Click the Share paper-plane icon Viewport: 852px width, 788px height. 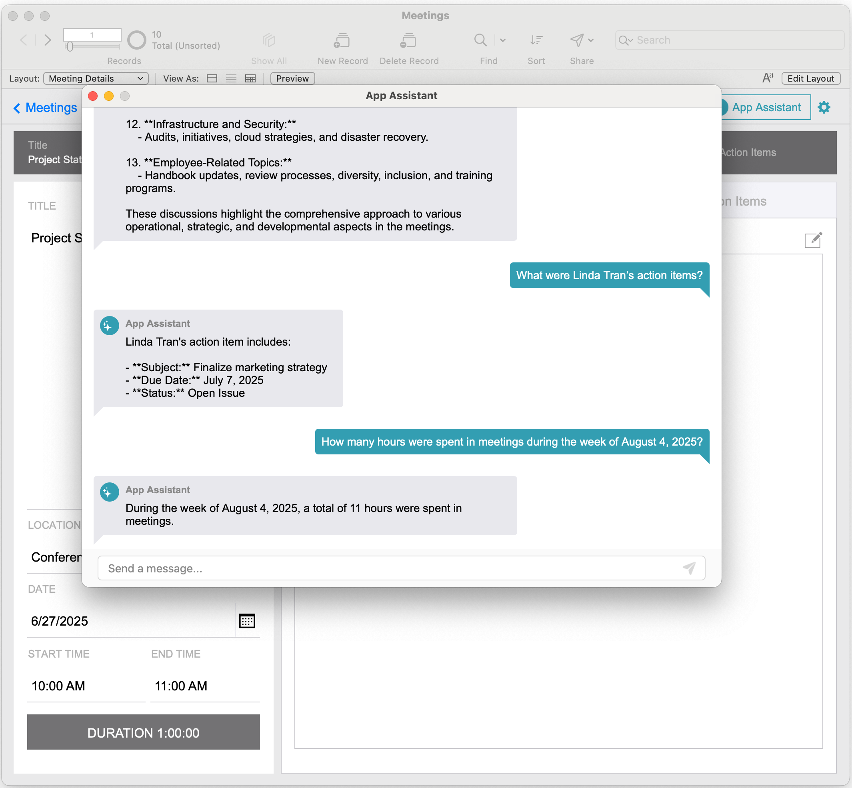(576, 40)
